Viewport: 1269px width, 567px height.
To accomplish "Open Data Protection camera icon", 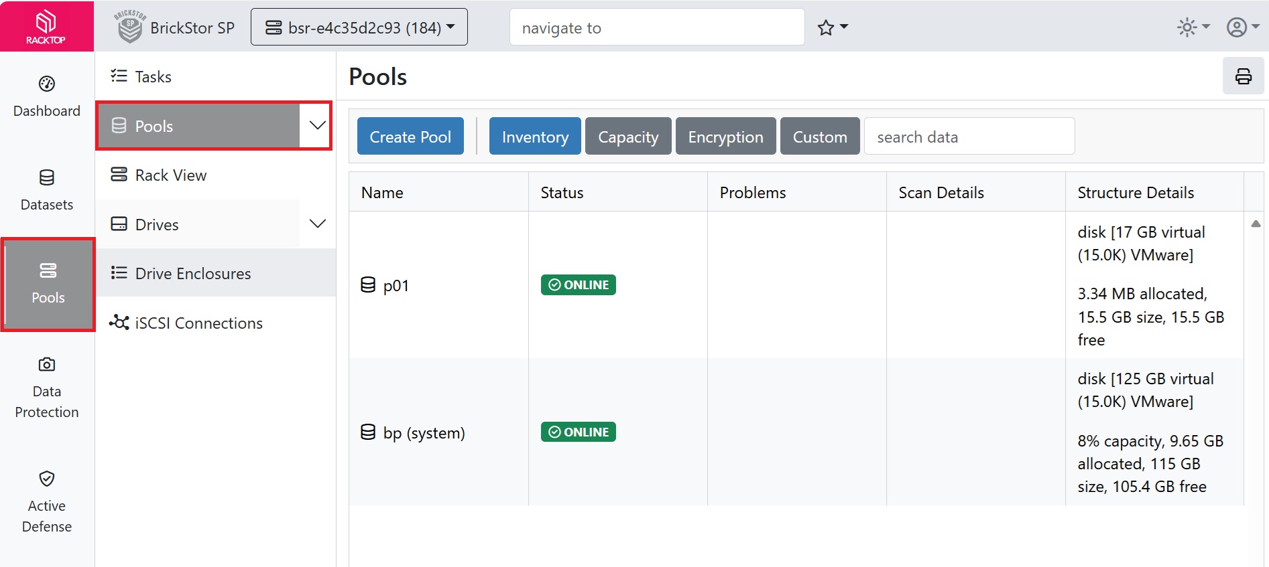I will (x=47, y=365).
